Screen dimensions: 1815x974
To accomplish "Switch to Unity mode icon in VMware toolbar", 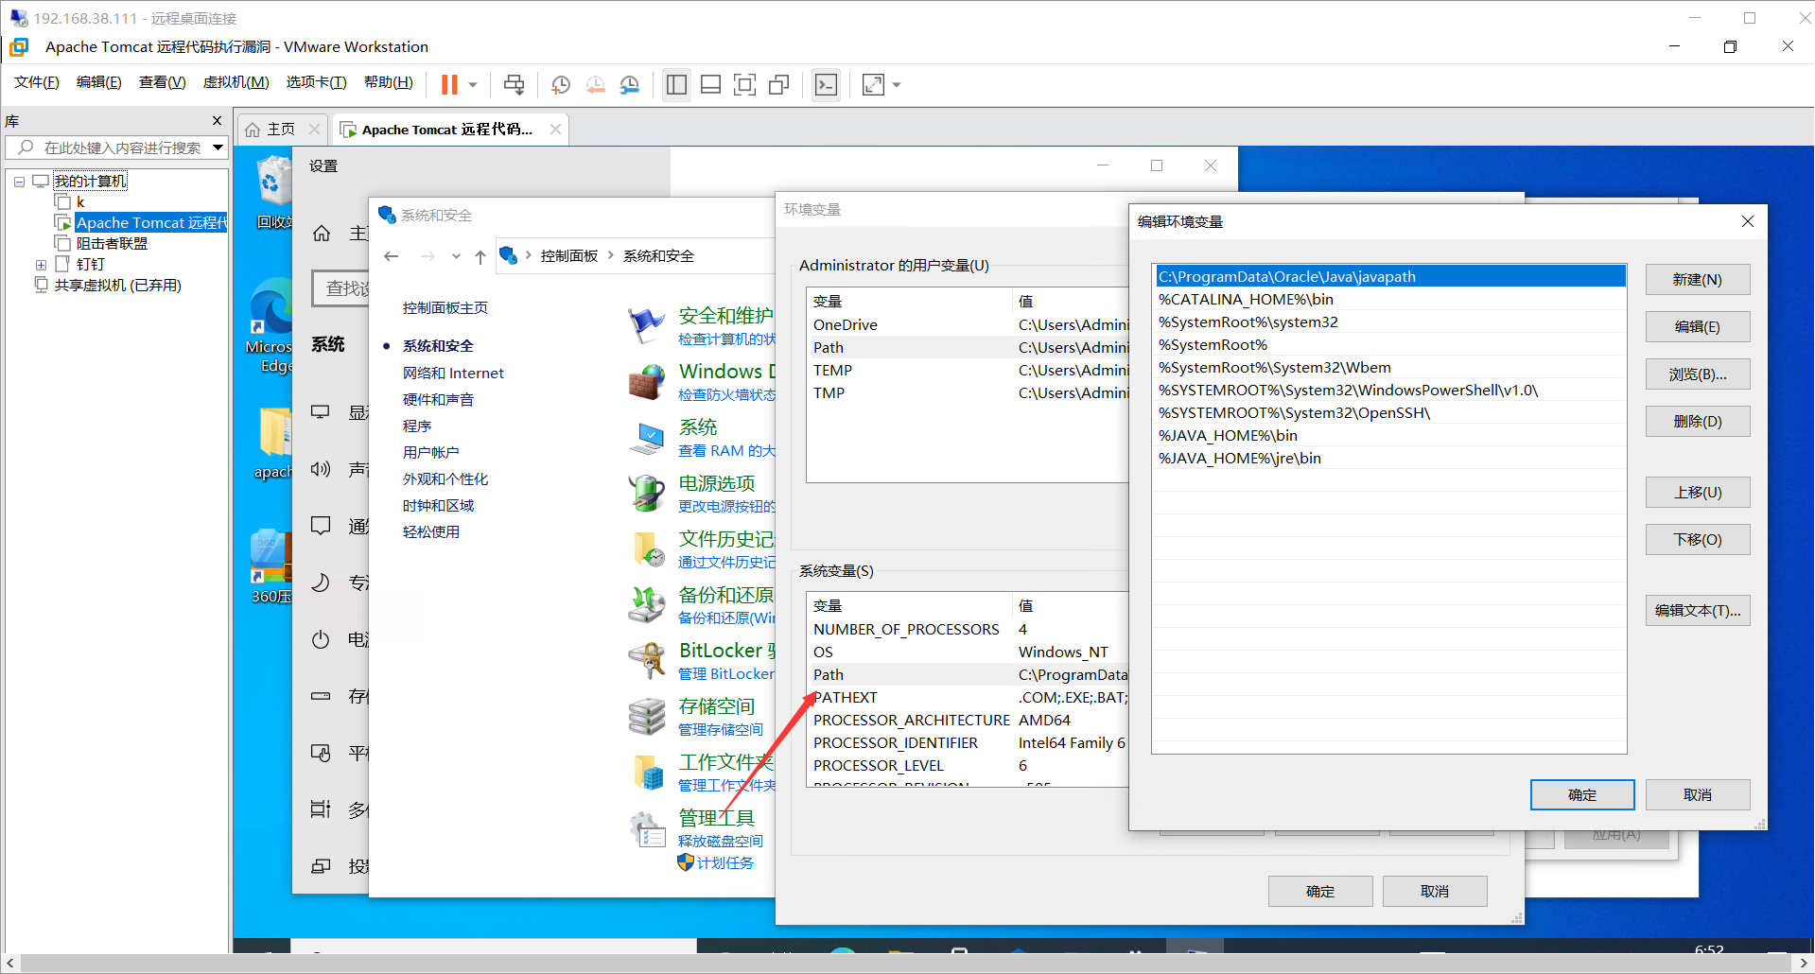I will (779, 85).
